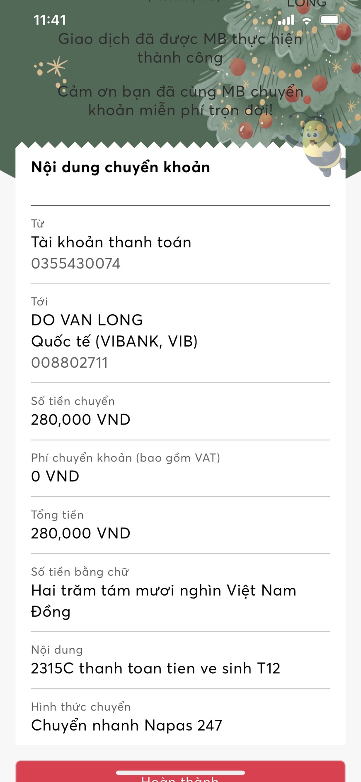Tap the source account number 0355430074
361x782 pixels.
pyautogui.click(x=76, y=264)
